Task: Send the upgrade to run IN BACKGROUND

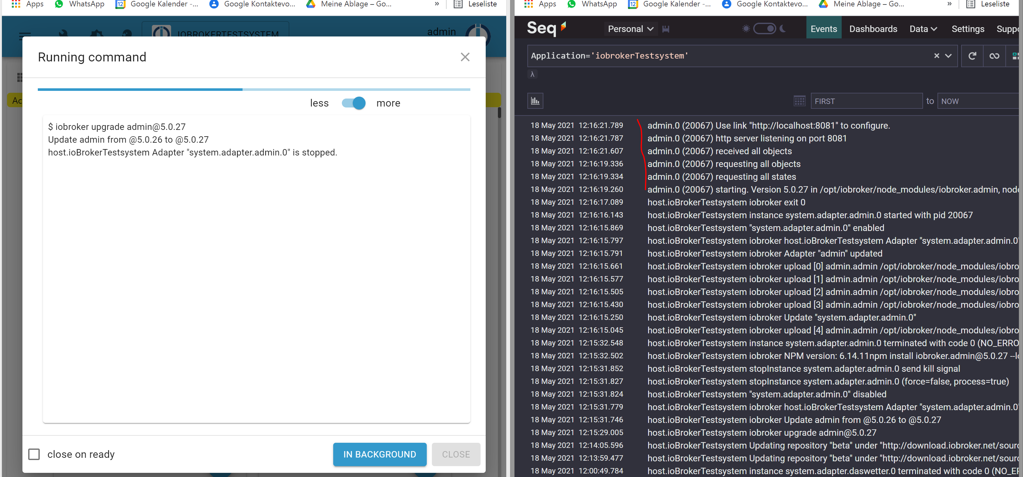Action: 379,454
